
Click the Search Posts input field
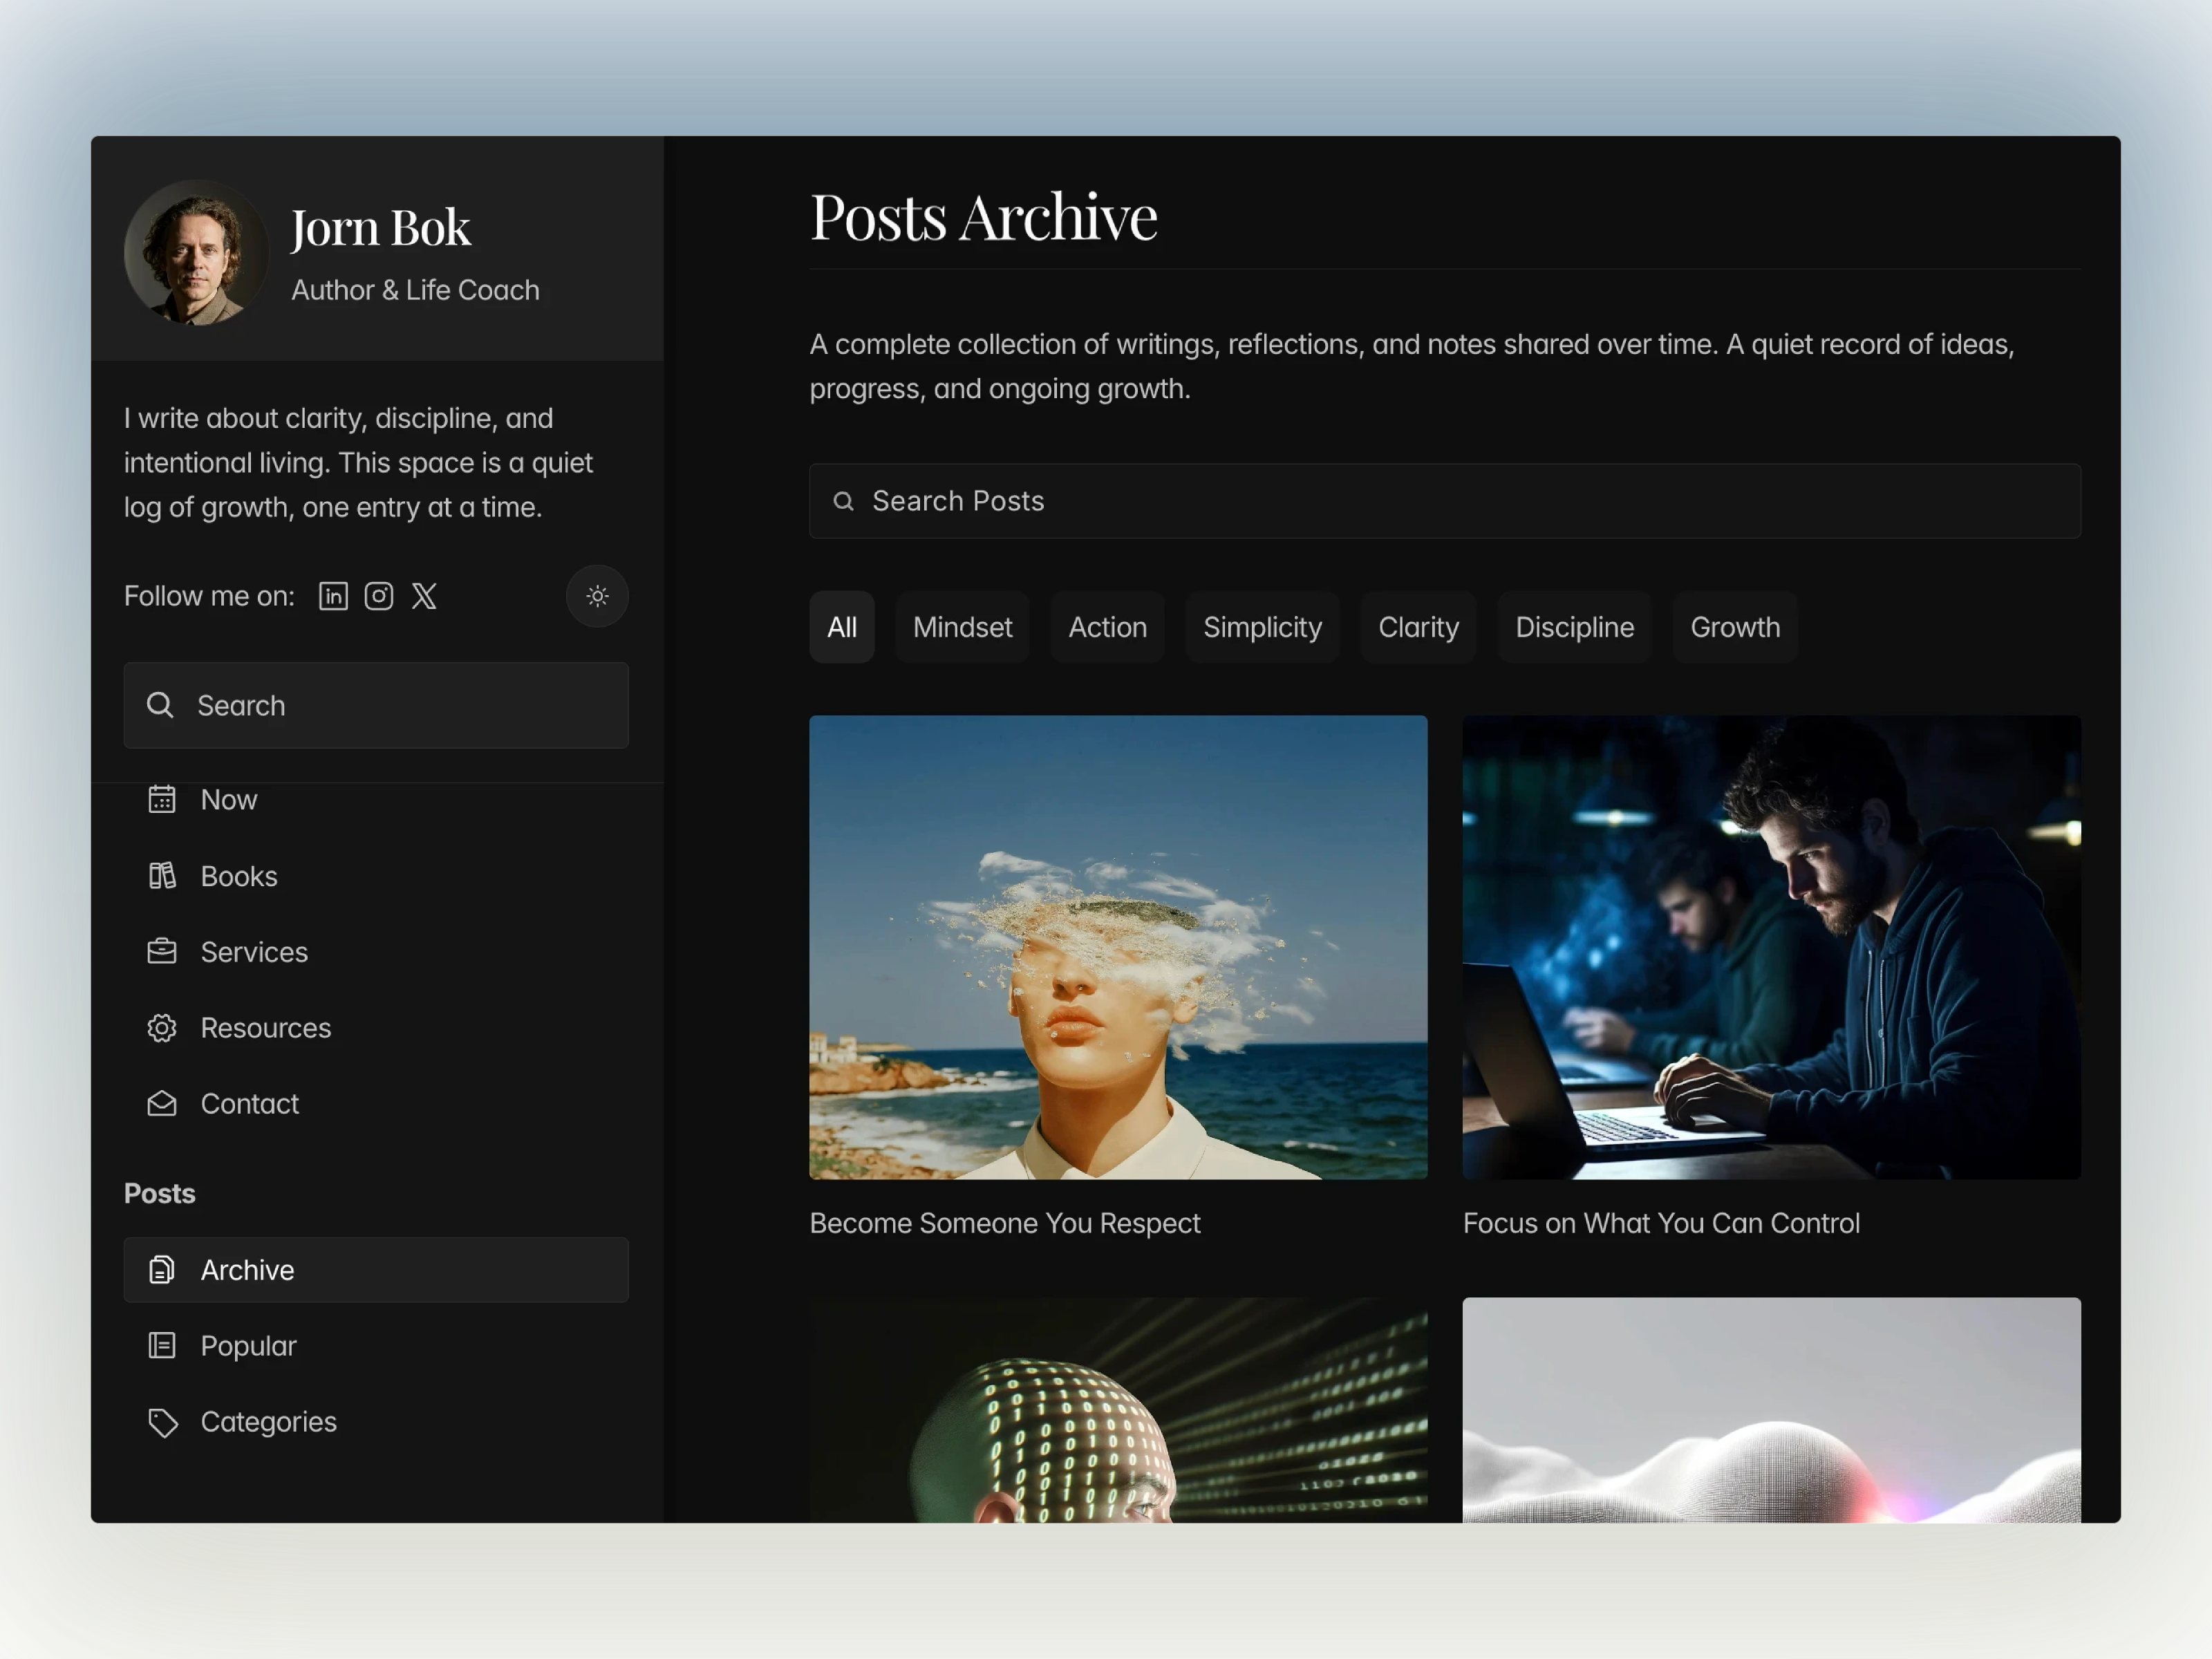coord(1445,501)
